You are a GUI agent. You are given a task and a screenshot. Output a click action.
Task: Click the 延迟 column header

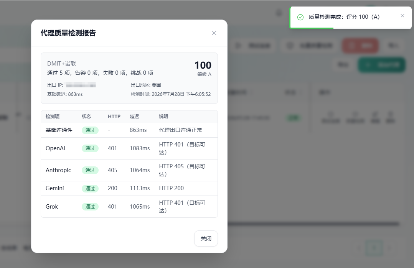click(x=134, y=116)
